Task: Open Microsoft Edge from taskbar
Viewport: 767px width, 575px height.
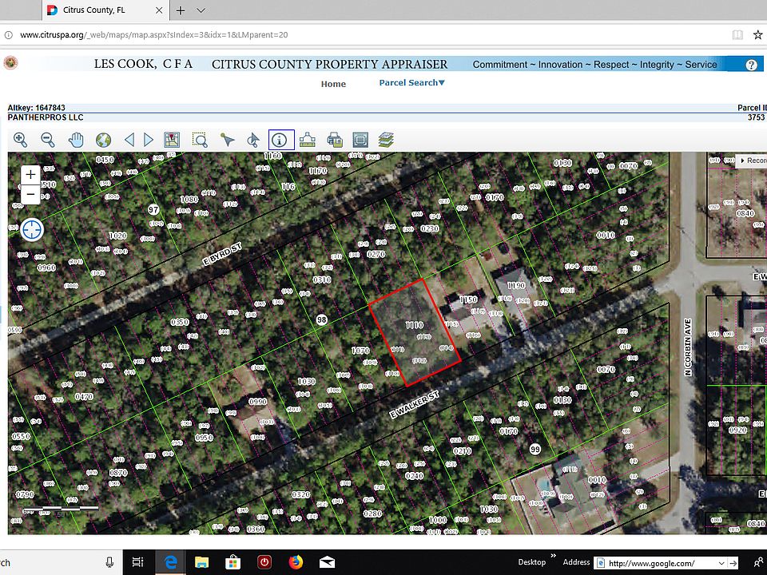Action: [x=170, y=562]
